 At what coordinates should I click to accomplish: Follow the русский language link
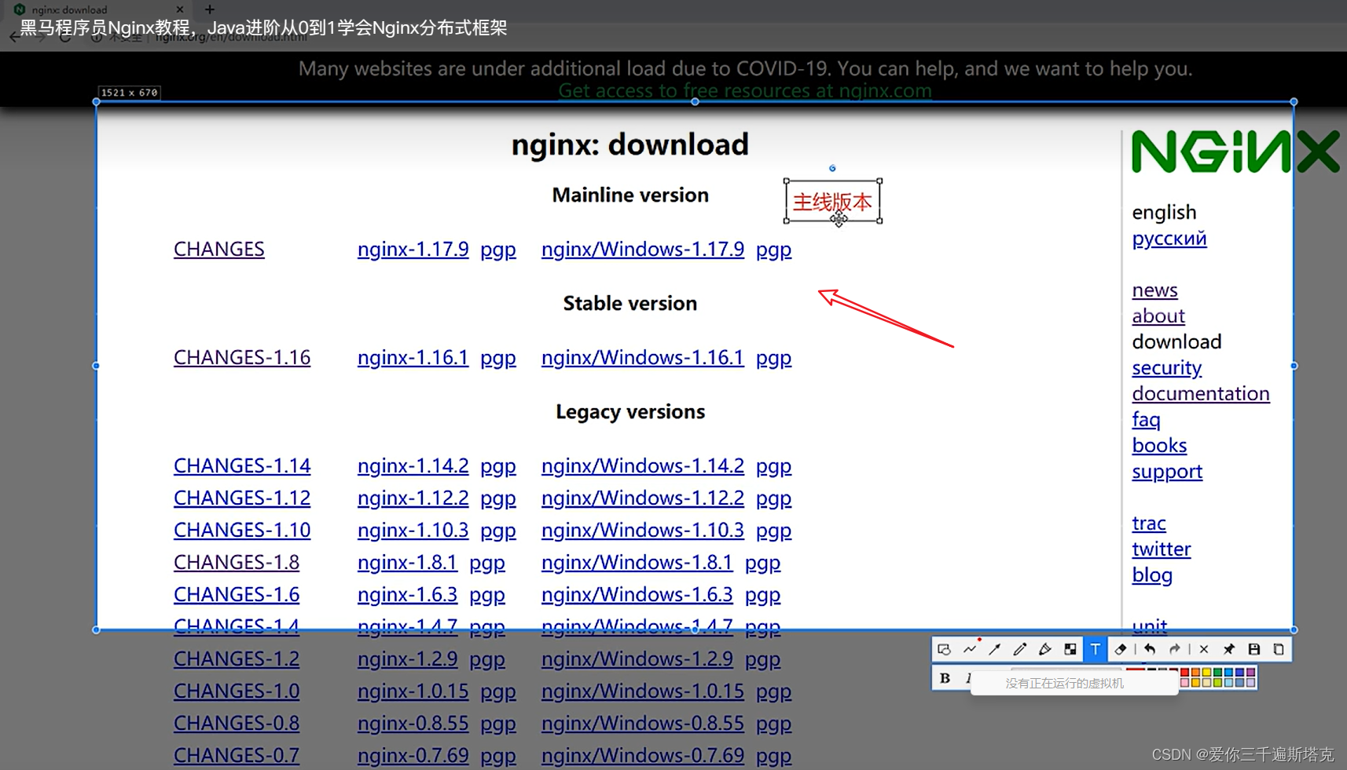tap(1169, 239)
